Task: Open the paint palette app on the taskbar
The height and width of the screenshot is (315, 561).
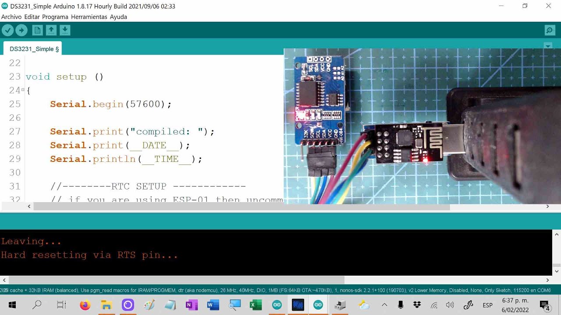Action: 149,305
